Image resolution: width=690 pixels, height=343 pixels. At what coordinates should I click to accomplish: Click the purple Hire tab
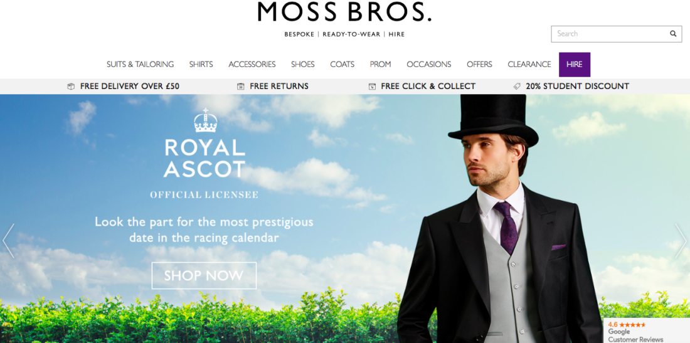[575, 65]
